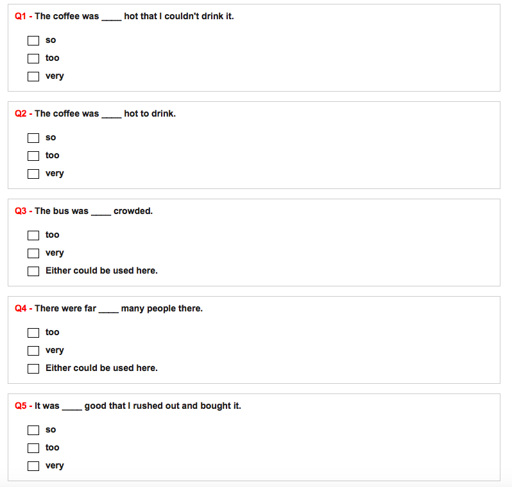The width and height of the screenshot is (512, 487).
Task: Select 'very' checkbox under Q5
Action: pyautogui.click(x=33, y=466)
